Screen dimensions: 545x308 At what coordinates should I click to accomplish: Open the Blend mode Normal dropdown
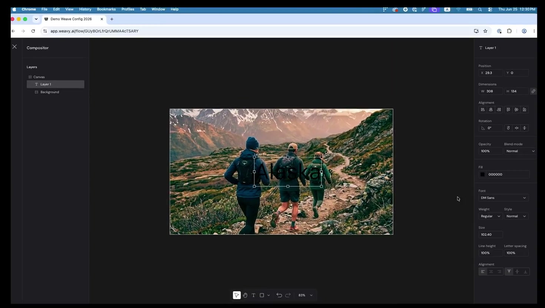520,151
